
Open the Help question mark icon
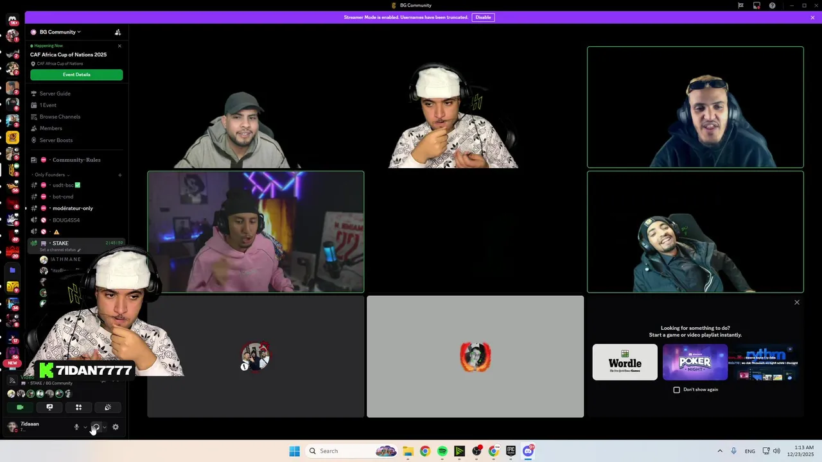(772, 6)
